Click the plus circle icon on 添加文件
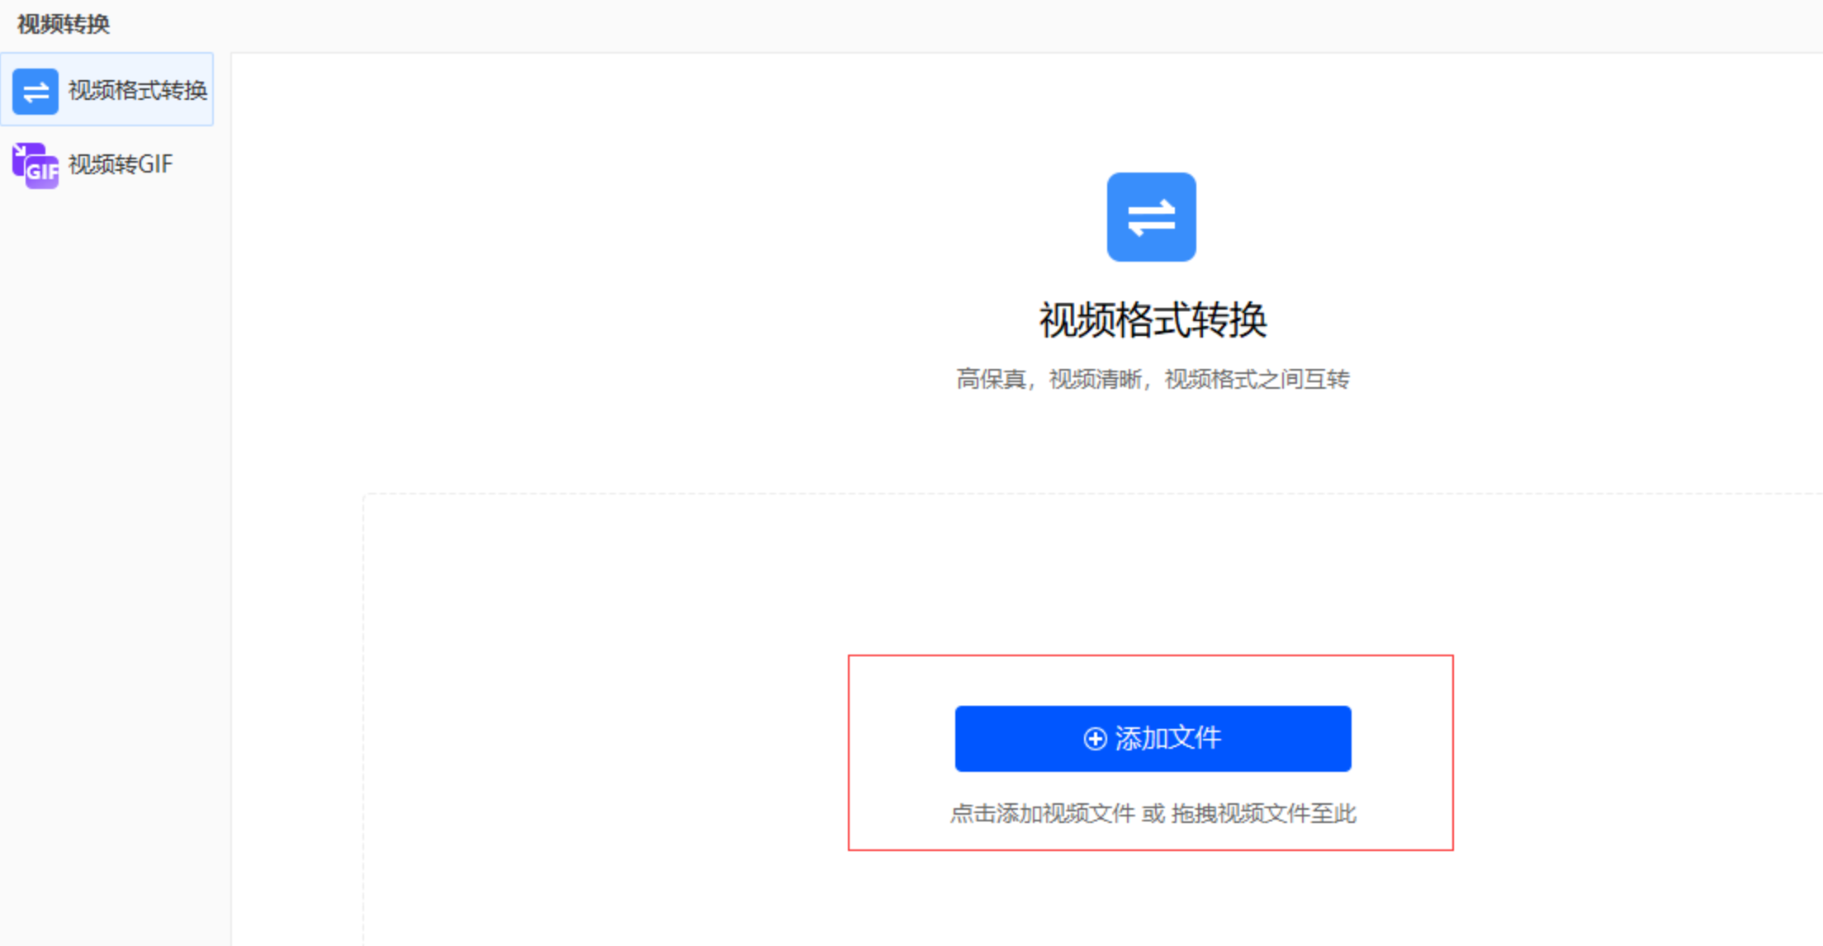1823x946 pixels. point(1095,739)
